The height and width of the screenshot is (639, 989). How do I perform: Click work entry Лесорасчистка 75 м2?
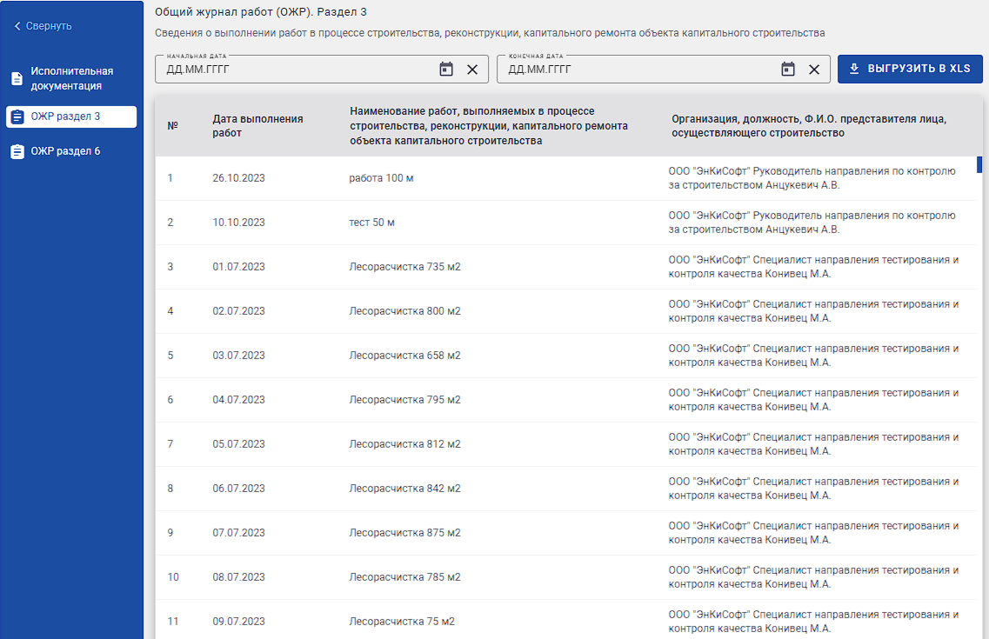pos(402,622)
